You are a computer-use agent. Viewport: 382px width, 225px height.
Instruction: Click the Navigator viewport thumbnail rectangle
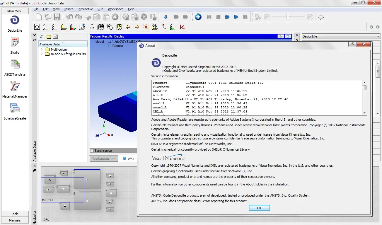point(62,190)
